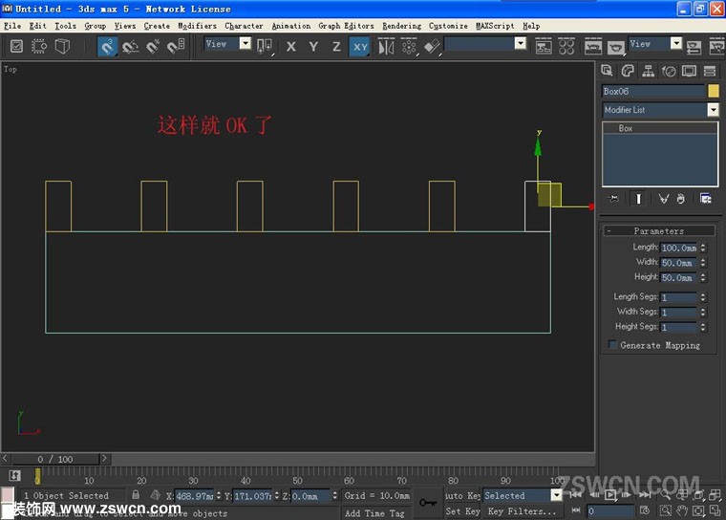726x520 pixels.
Task: Click the Length spinner arrows
Action: (703, 248)
